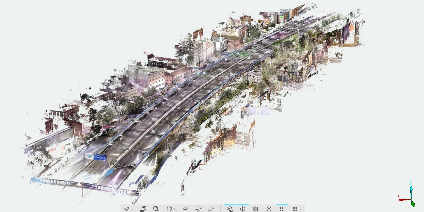Expand the cube view orientation dropdown arrow
This screenshot has height=212, width=424.
point(174,209)
